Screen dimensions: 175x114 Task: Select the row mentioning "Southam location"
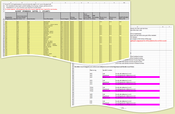coord(136,56)
